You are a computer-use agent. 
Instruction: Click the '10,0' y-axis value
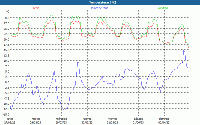point(6,61)
